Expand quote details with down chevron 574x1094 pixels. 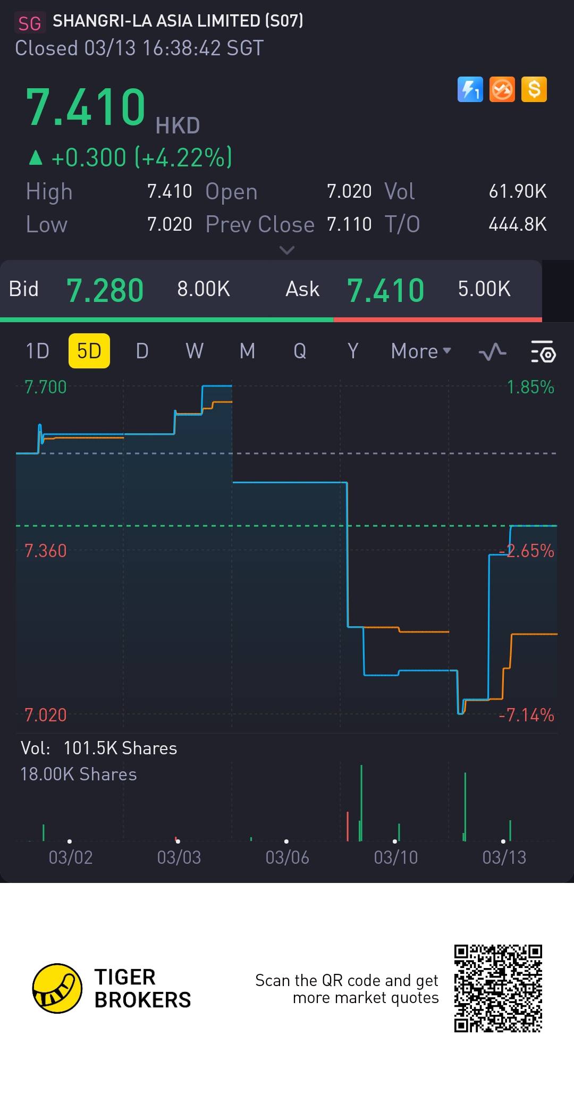click(x=287, y=250)
